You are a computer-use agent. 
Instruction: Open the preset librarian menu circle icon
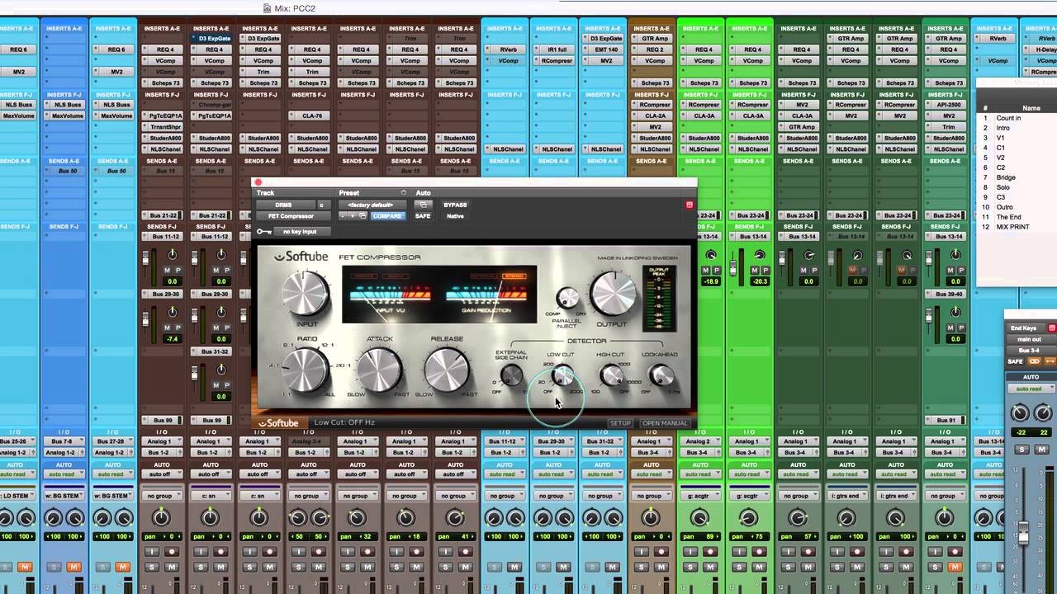coord(404,193)
